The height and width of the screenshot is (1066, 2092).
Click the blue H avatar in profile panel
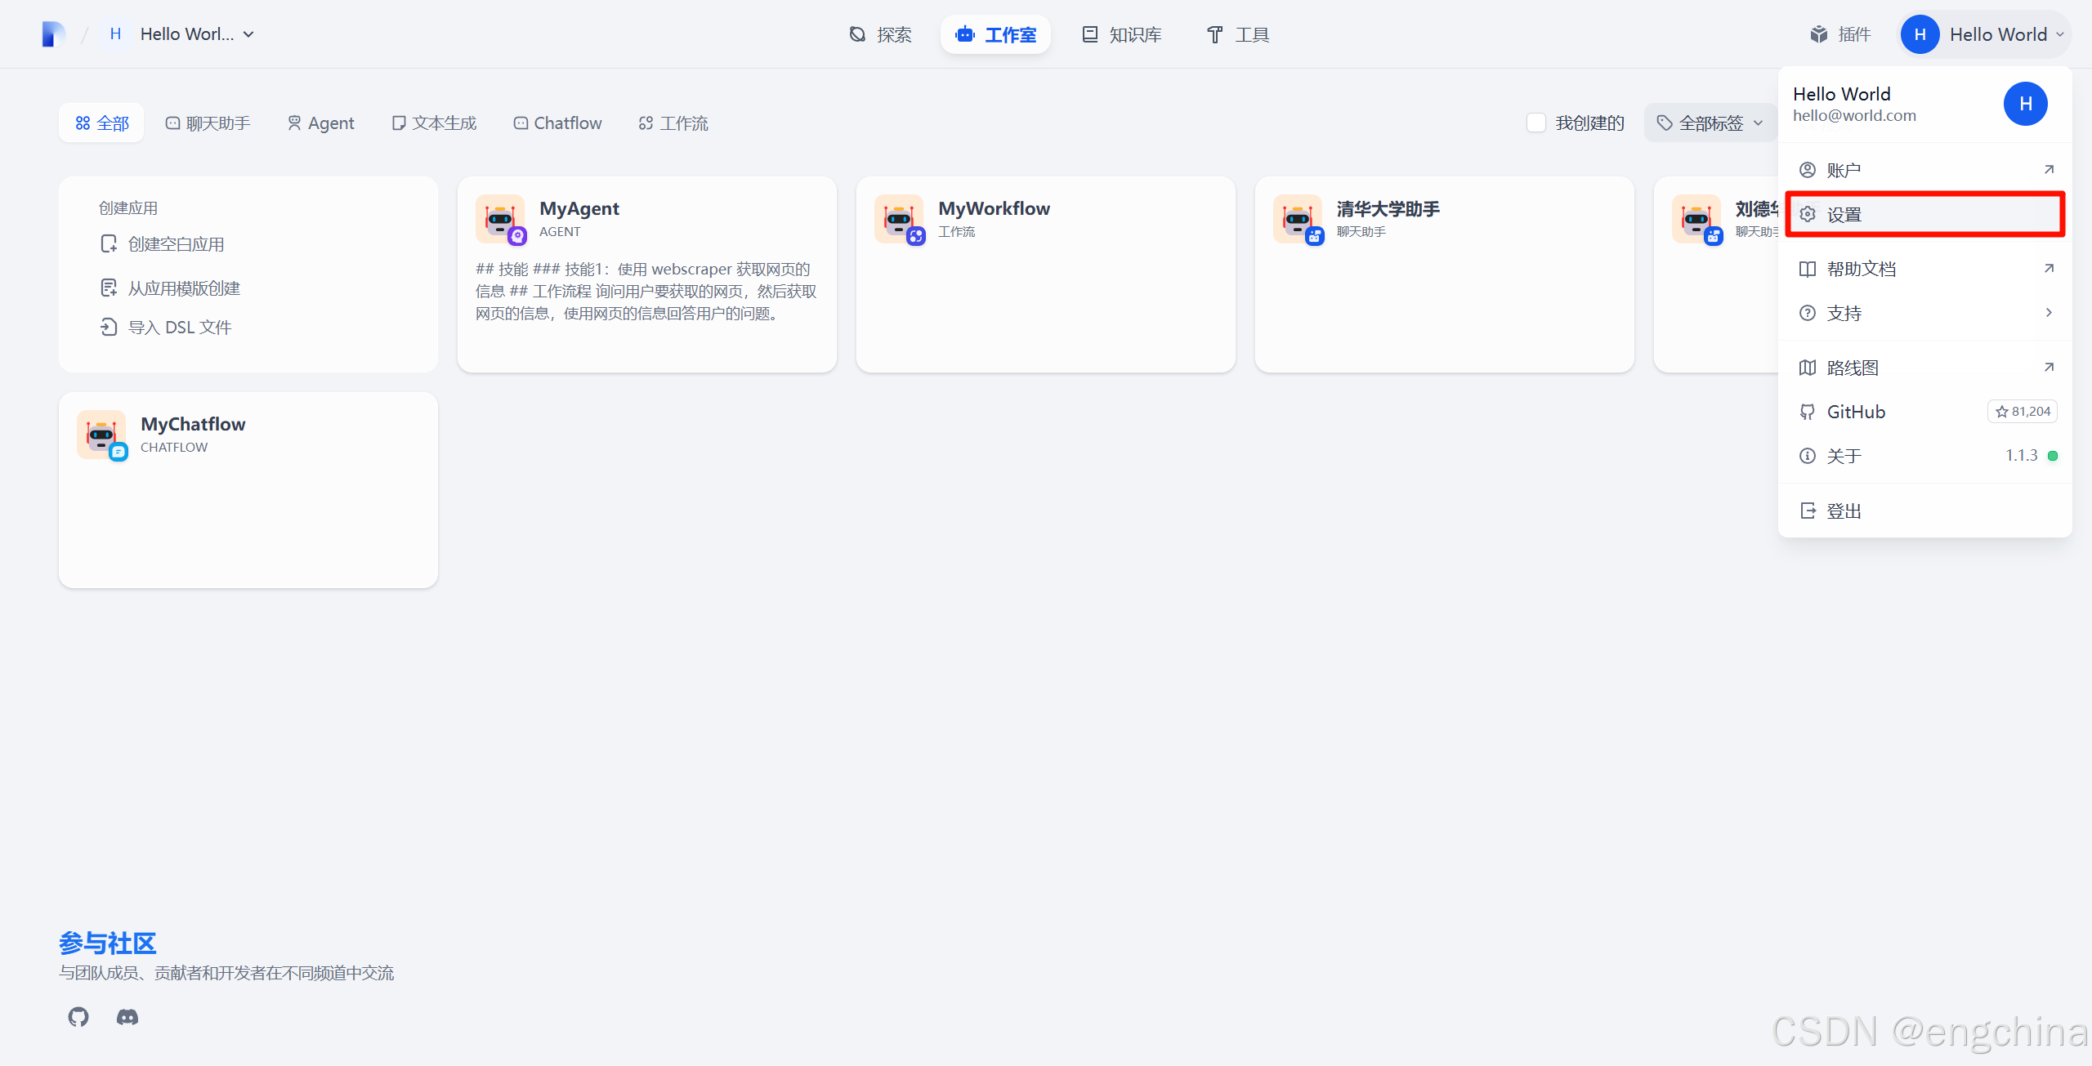tap(2025, 104)
